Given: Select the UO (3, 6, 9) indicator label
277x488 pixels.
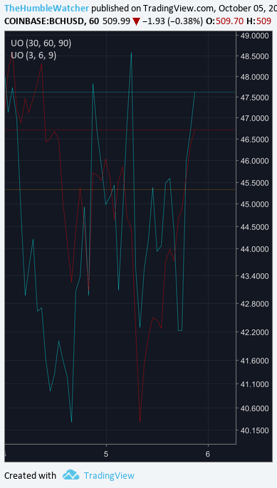Looking at the screenshot, I should (x=33, y=55).
